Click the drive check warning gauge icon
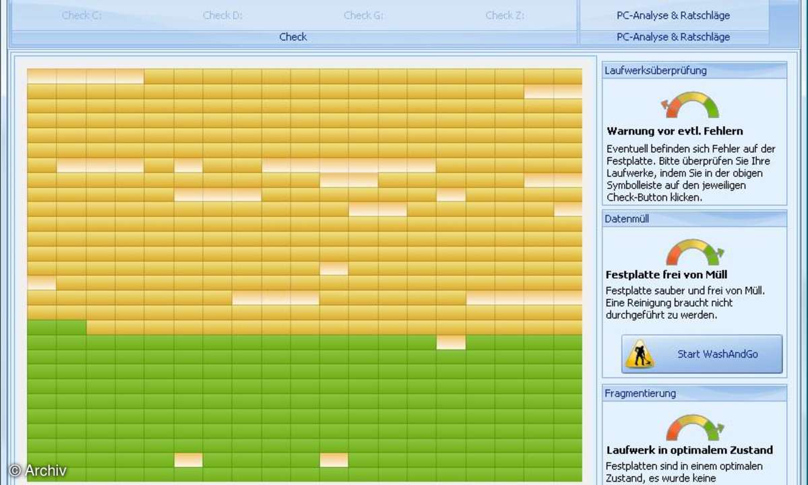 pyautogui.click(x=690, y=105)
